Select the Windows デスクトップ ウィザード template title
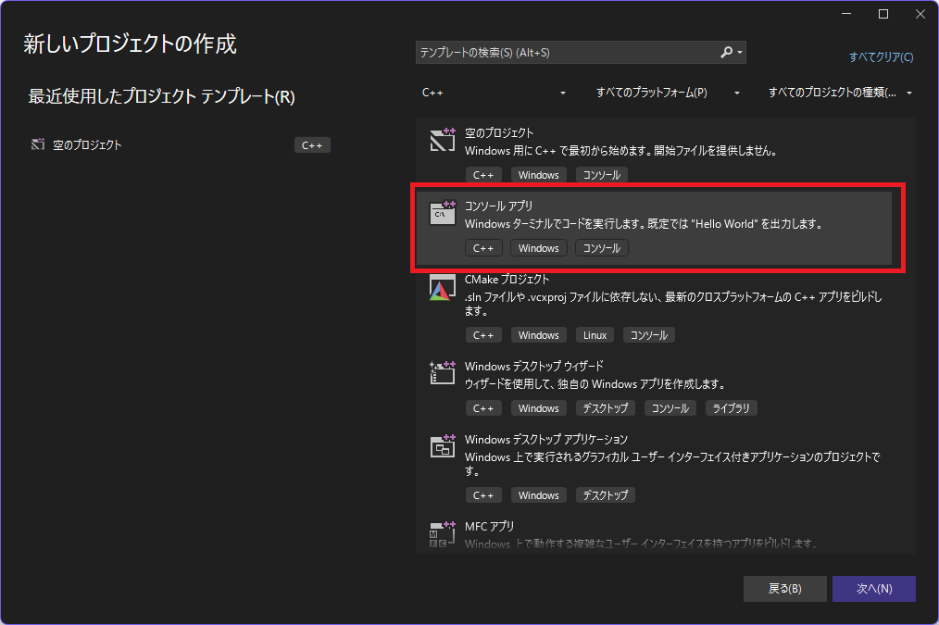Viewport: 939px width, 625px height. coord(533,367)
